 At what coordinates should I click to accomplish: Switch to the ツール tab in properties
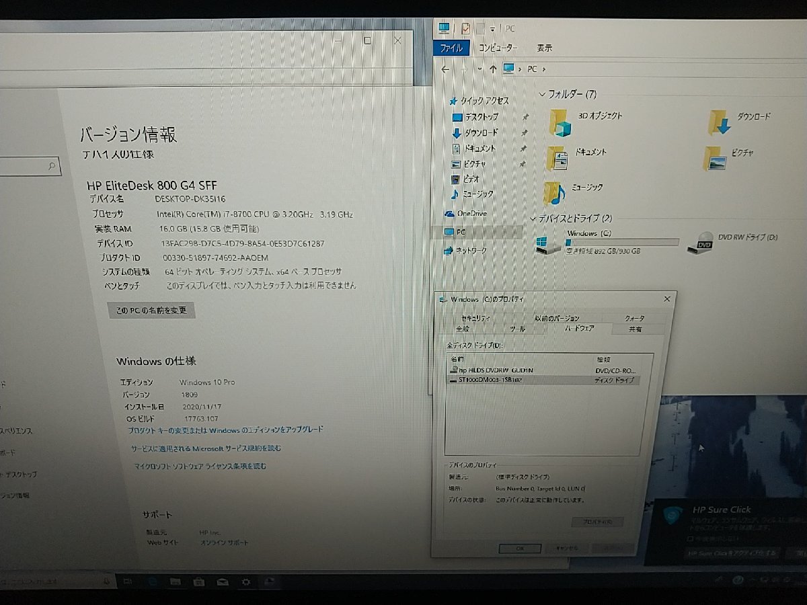516,329
